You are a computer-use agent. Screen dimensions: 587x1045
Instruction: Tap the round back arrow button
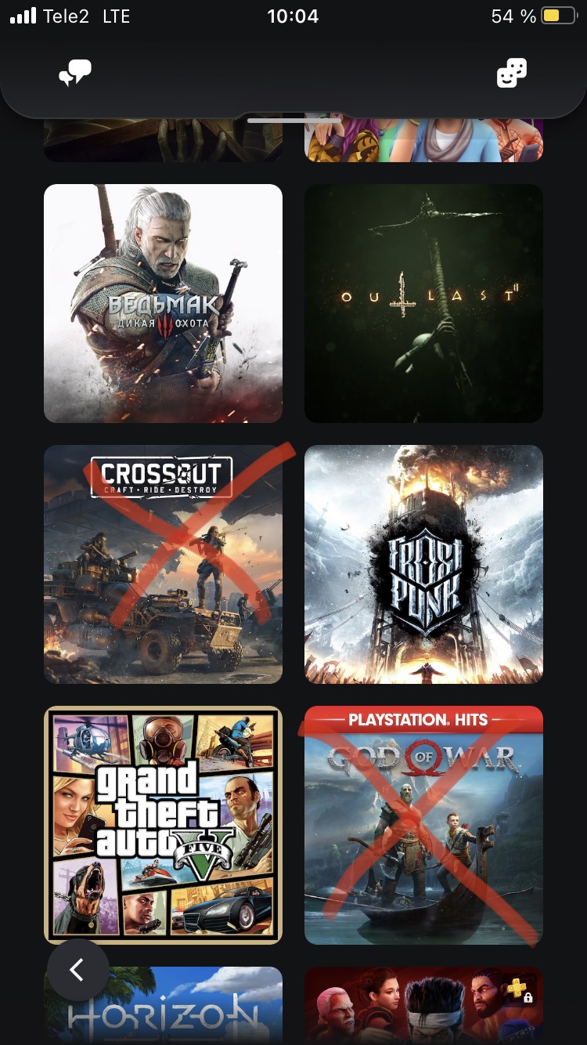[x=77, y=970]
